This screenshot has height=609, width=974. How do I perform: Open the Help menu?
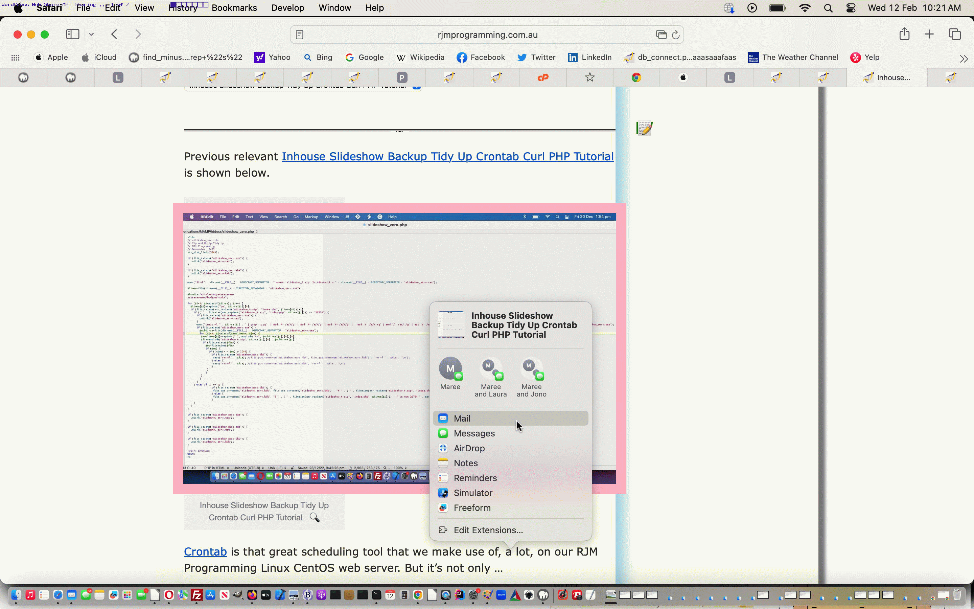point(374,8)
